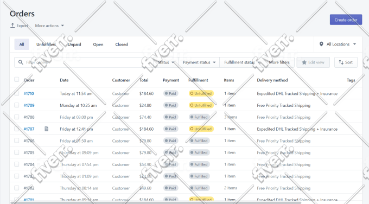This screenshot has width=369, height=204.
Task: Select the checkbox for order #1702
Action: pyautogui.click(x=16, y=188)
